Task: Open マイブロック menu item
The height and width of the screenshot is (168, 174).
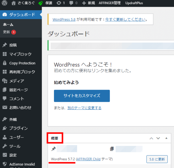Action: pyautogui.click(x=20, y=54)
